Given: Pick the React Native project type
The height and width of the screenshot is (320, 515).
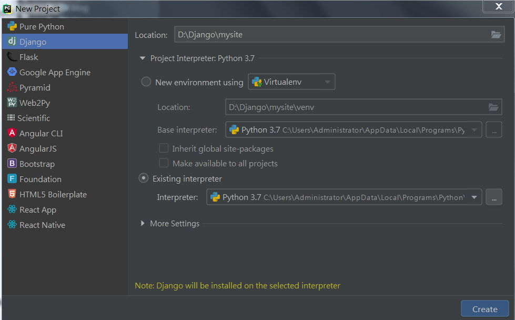Looking at the screenshot, I should 65,225.
